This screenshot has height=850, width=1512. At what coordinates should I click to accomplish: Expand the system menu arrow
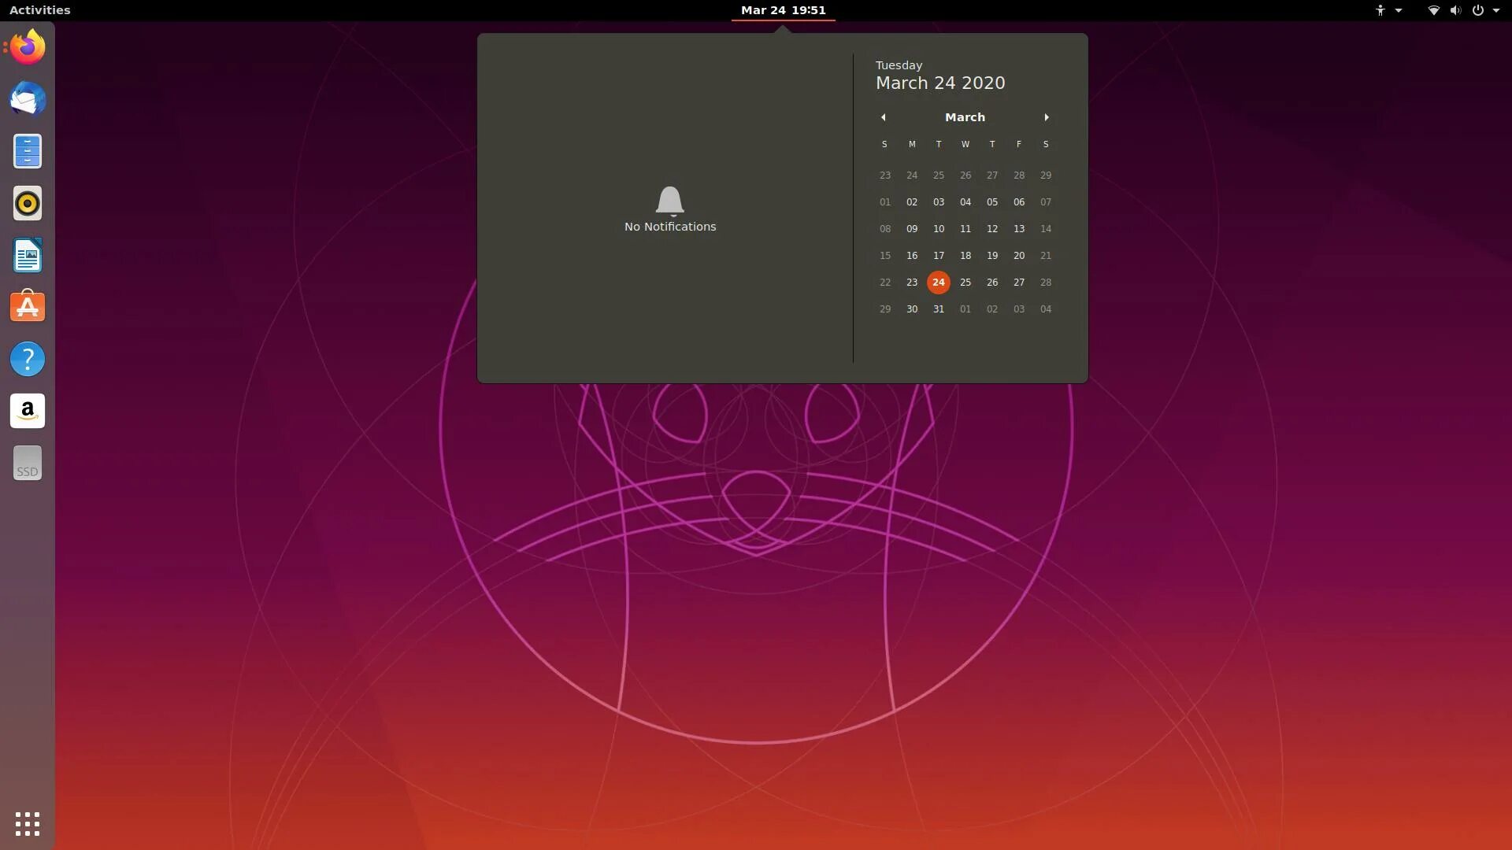(x=1495, y=10)
